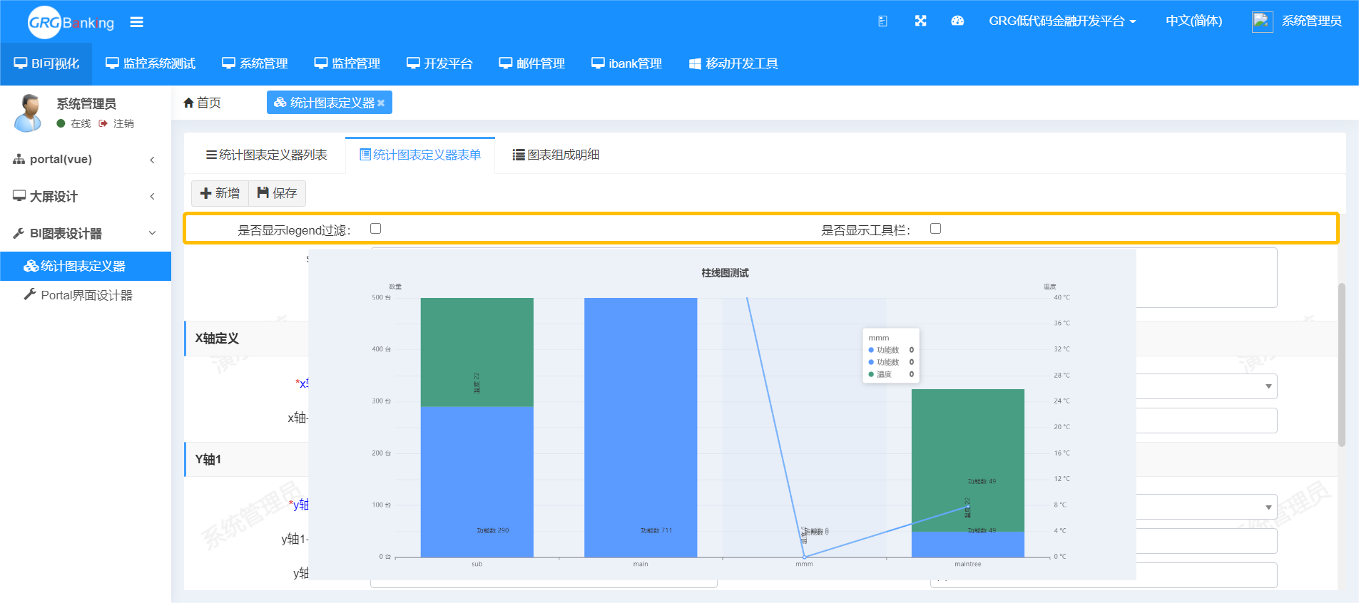Open the X轴 dropdown arrow on the right
Screen dimensions: 1359x603
[1268, 386]
